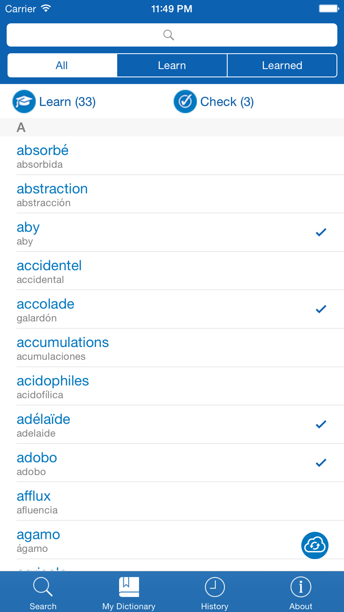Open the About info icon
The width and height of the screenshot is (344, 612).
click(x=301, y=587)
